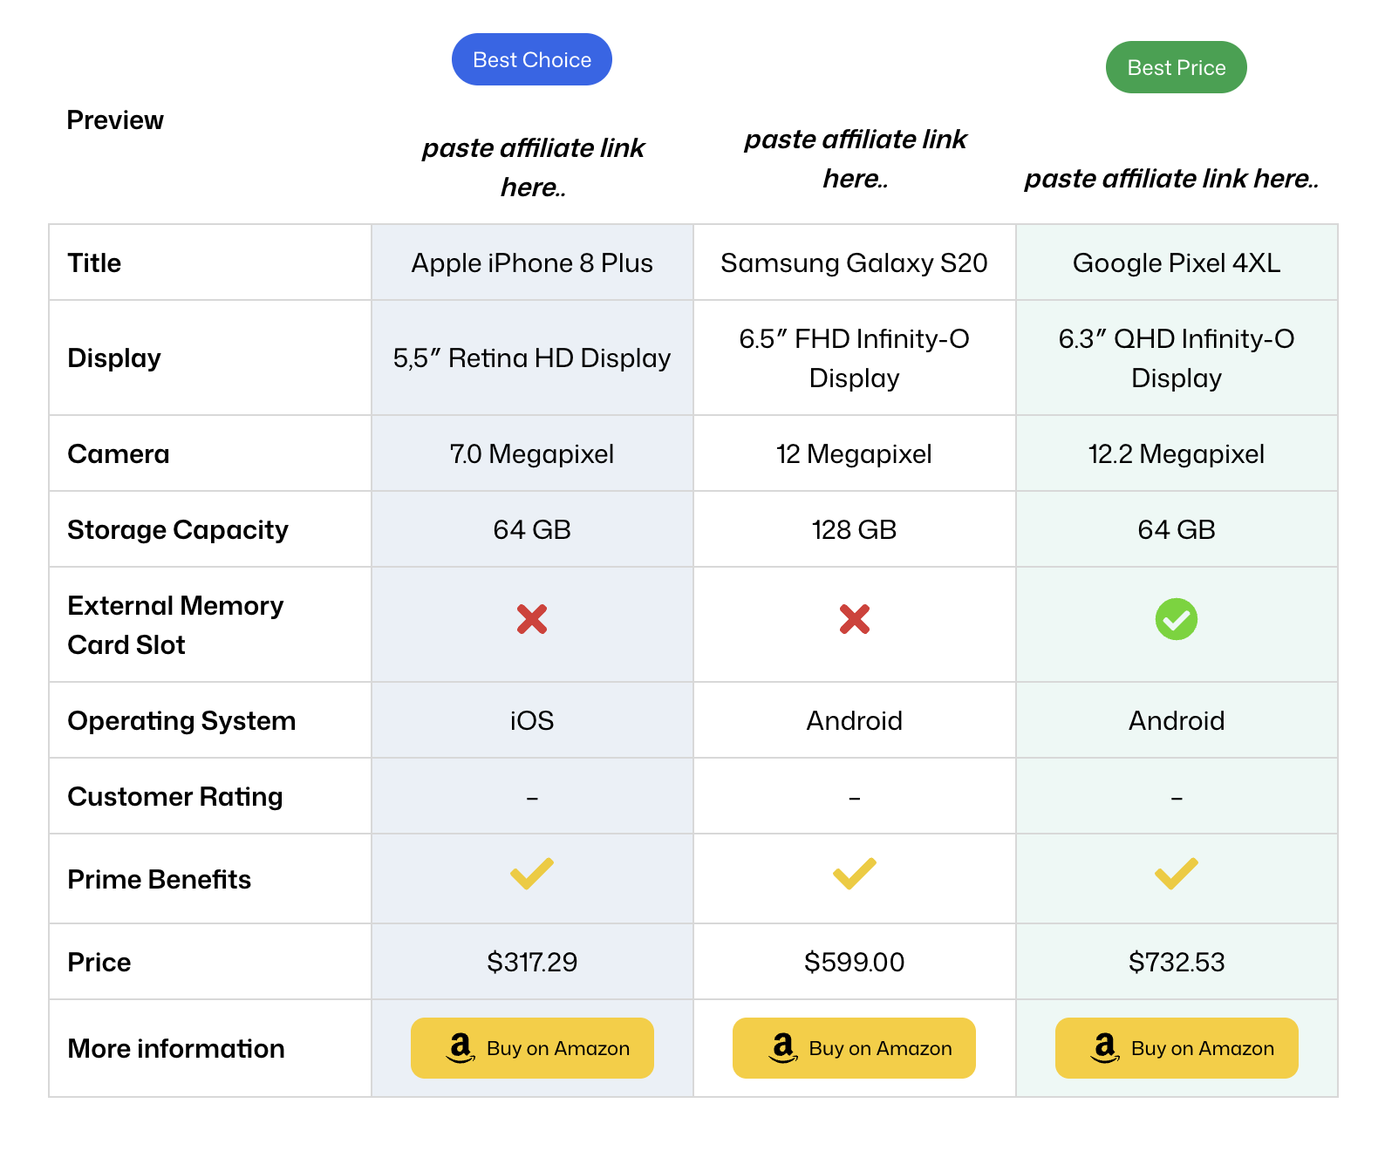The width and height of the screenshot is (1385, 1151).
Task: Click the green checkmark for Google Pixel 4XL
Action: 1177,619
